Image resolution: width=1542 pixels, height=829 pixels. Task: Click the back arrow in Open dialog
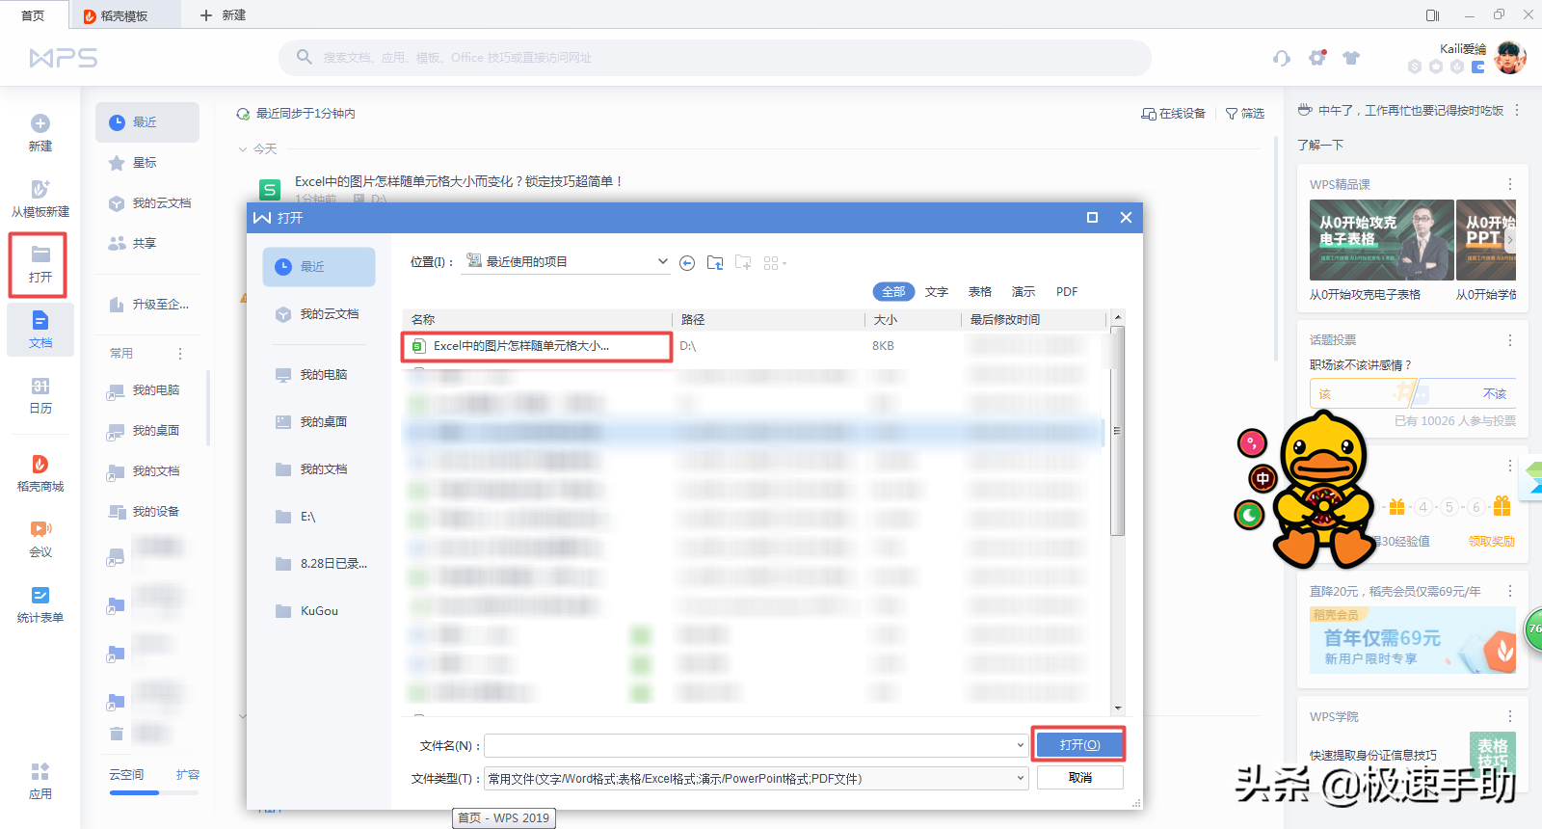pos(687,263)
